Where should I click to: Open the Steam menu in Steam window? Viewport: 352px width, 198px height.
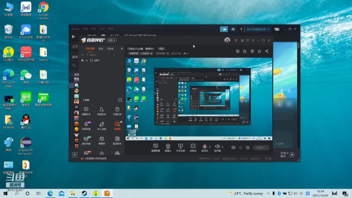click(x=75, y=29)
